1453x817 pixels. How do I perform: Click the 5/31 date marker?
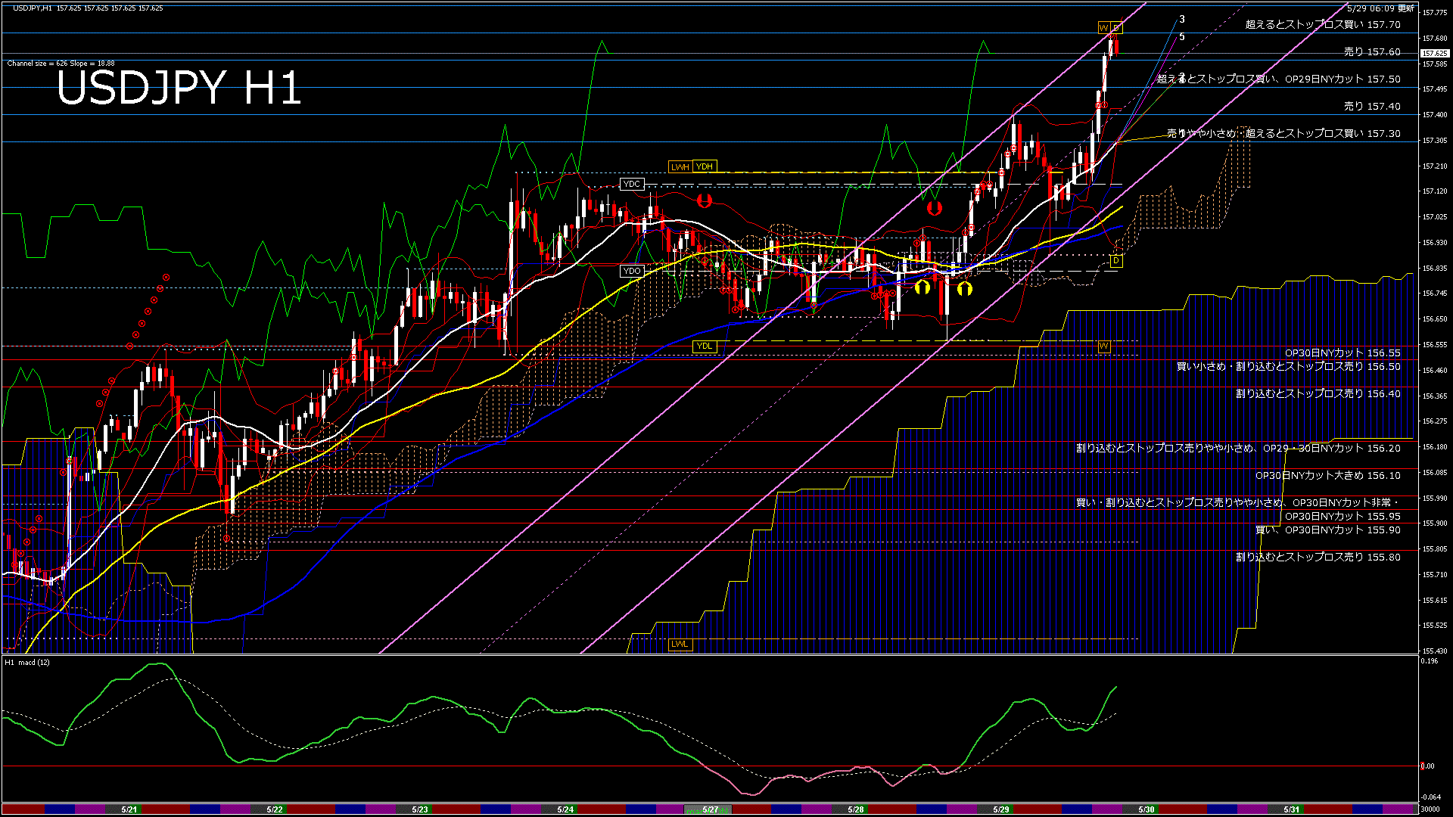point(1292,809)
